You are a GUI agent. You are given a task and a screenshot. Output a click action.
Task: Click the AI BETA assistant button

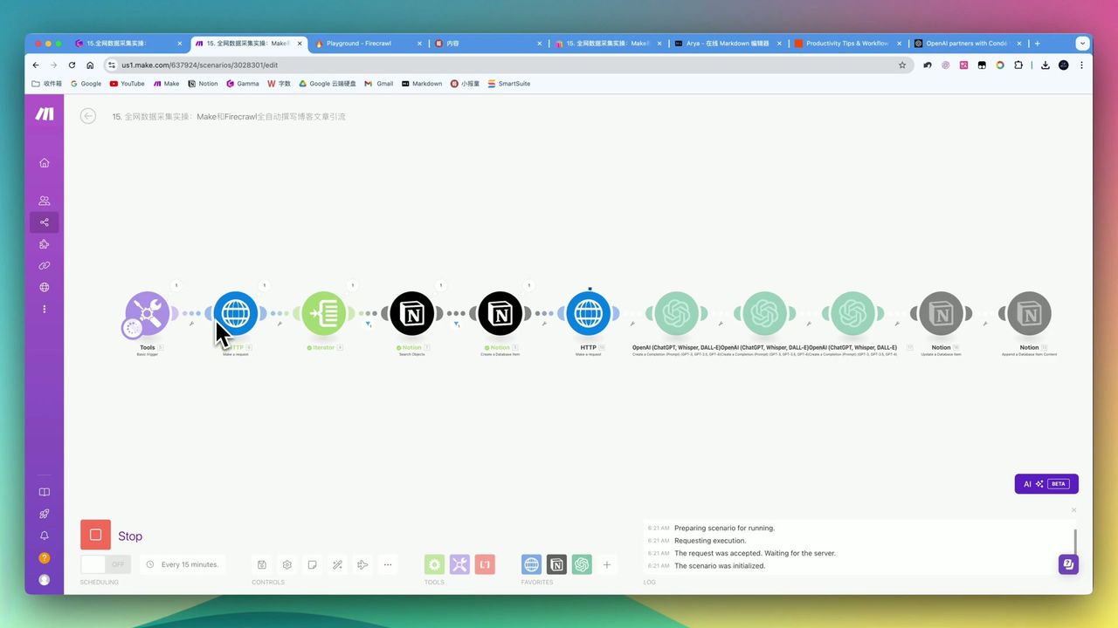1046,483
